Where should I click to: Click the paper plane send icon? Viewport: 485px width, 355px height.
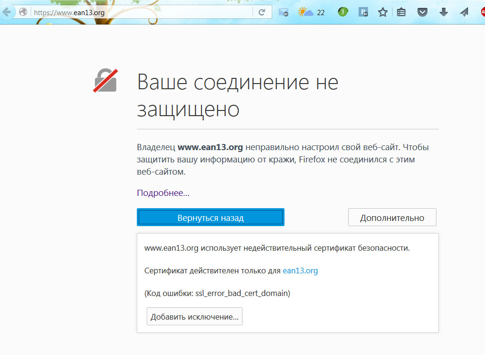[464, 12]
